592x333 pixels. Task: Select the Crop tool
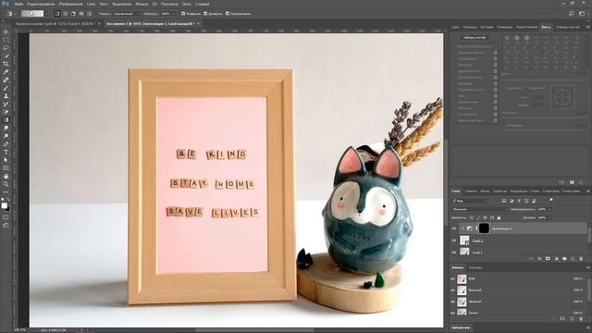(6, 64)
